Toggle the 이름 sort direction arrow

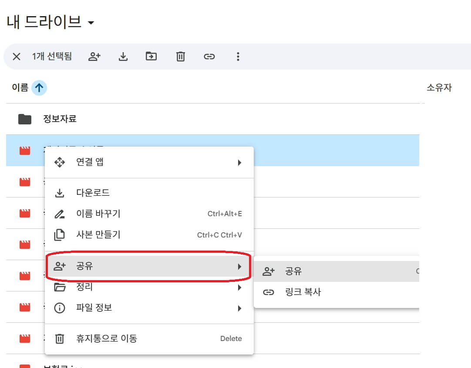pyautogui.click(x=39, y=87)
